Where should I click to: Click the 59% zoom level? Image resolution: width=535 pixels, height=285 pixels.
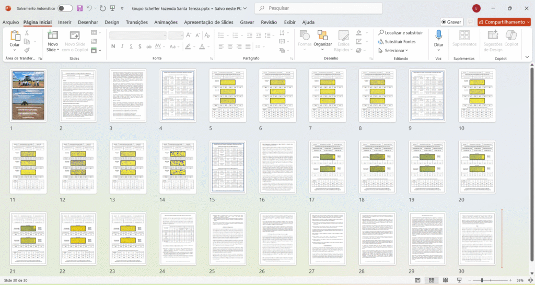click(520, 280)
